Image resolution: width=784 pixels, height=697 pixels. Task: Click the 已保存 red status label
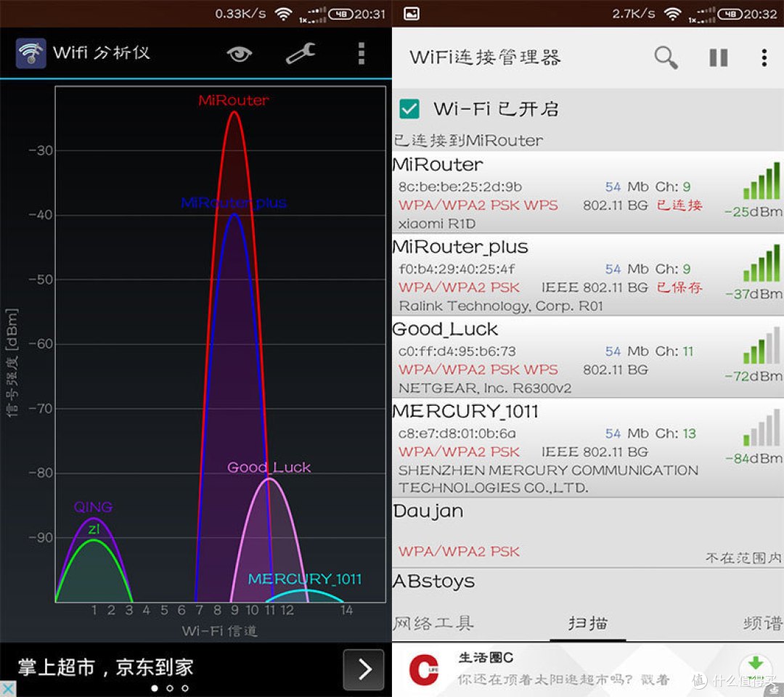pos(679,288)
